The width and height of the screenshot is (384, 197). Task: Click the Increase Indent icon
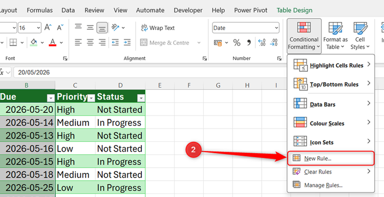coord(127,42)
